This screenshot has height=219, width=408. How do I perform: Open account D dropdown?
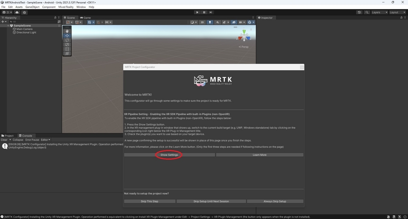click(x=7, y=12)
